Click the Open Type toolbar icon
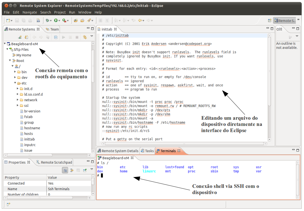Viewport: 304px width, 211px height. pyautogui.click(x=76, y=20)
